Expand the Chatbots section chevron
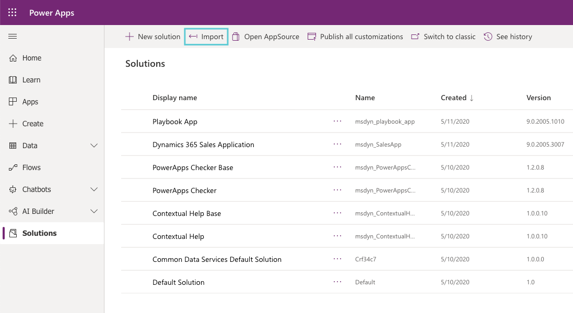Screen dimensions: 573x313 (94, 189)
